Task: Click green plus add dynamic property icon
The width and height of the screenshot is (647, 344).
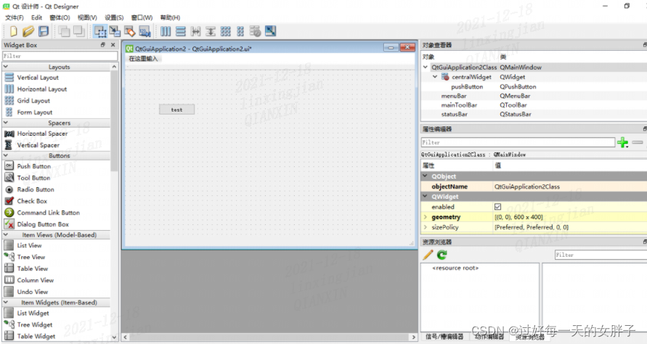Action: 622,143
